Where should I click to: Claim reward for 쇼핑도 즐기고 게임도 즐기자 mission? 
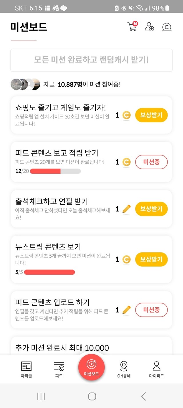151,115
